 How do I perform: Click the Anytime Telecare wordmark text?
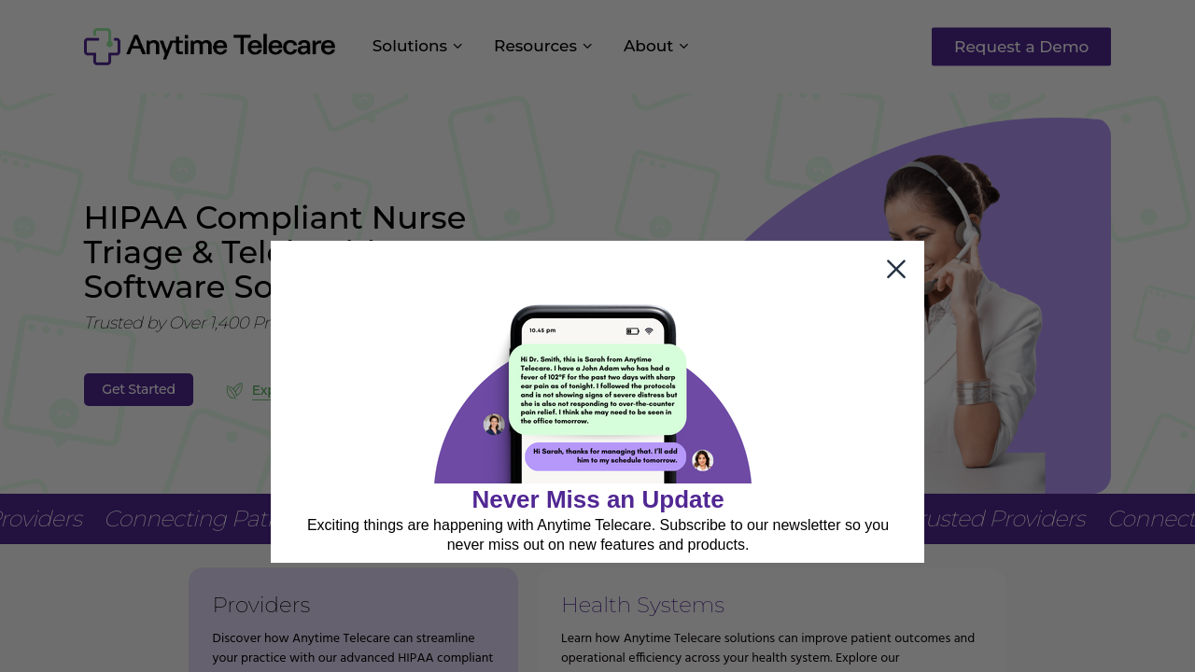(x=231, y=46)
